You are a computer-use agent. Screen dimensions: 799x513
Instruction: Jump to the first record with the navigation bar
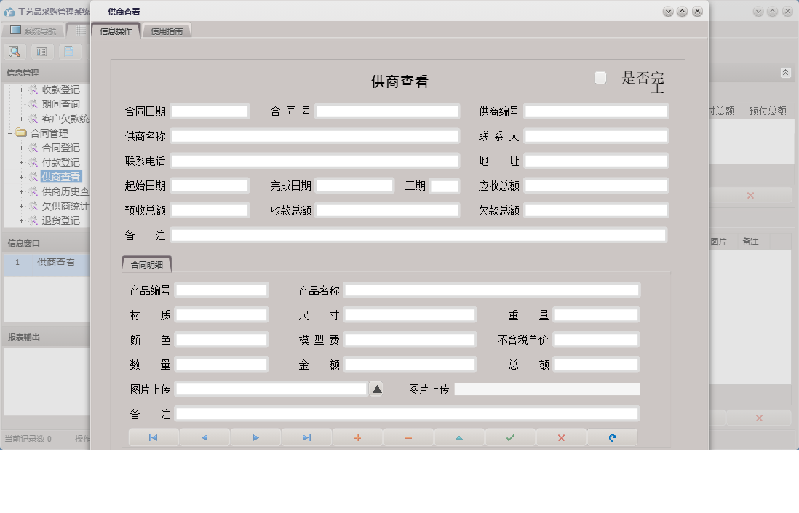pyautogui.click(x=154, y=437)
